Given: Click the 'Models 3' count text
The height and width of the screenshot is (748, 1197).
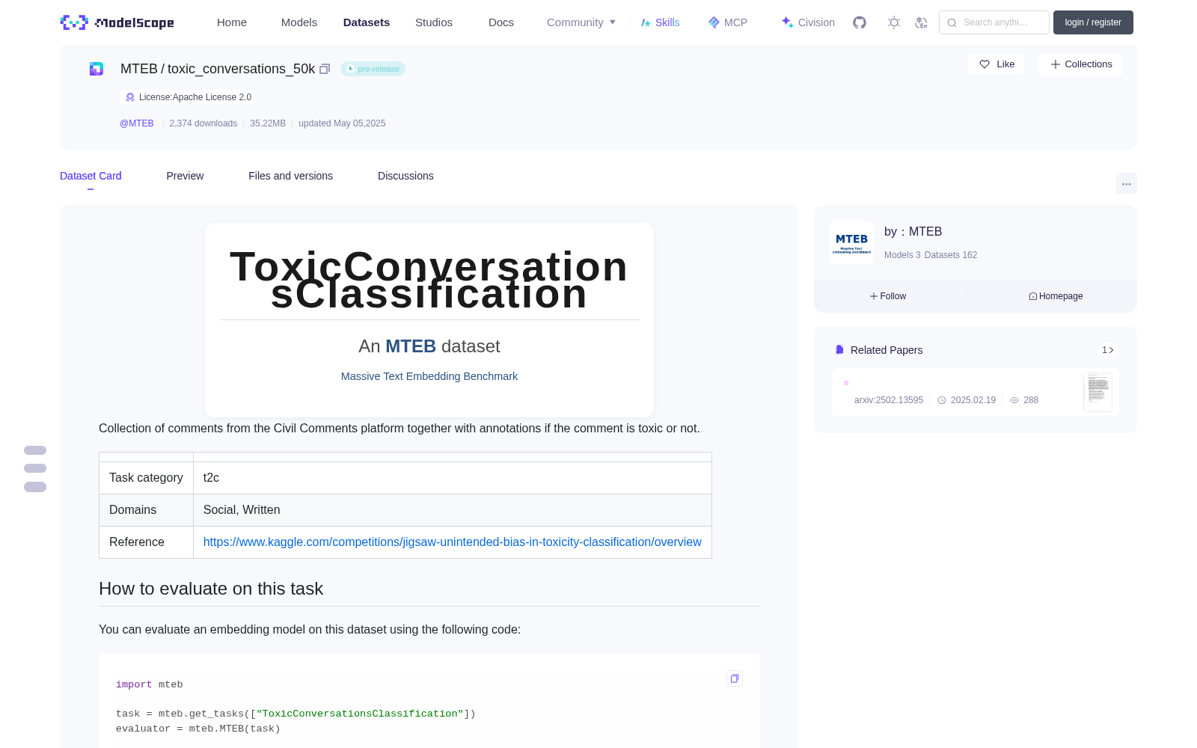Looking at the screenshot, I should point(902,255).
